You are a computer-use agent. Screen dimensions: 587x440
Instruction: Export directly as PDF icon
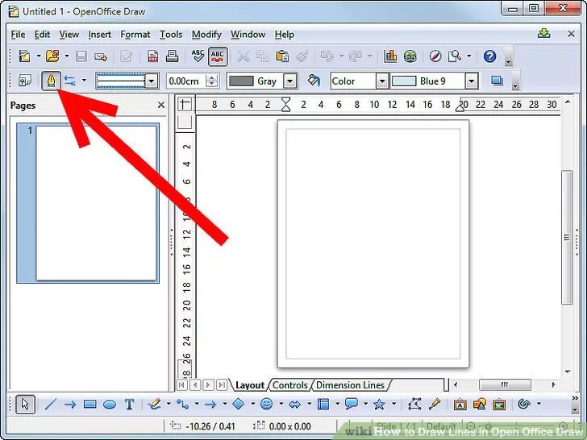coord(152,56)
